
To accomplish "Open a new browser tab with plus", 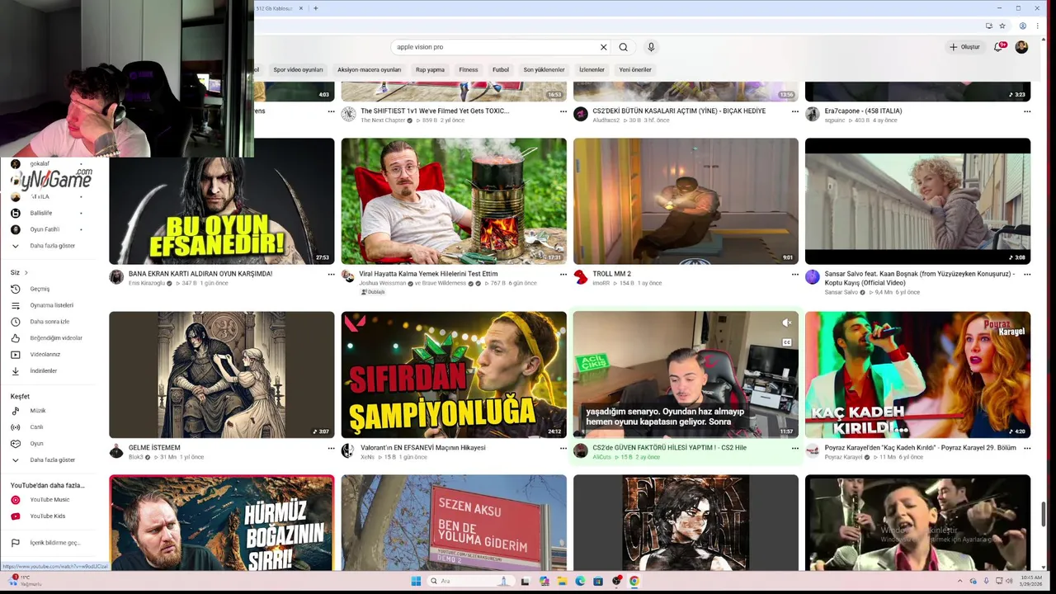I will (315, 8).
